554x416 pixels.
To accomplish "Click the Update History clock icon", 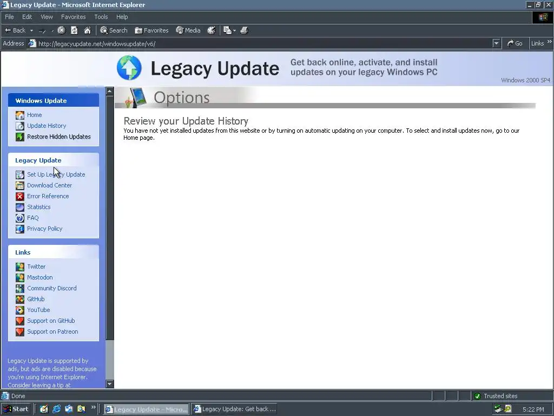I will click(x=20, y=126).
